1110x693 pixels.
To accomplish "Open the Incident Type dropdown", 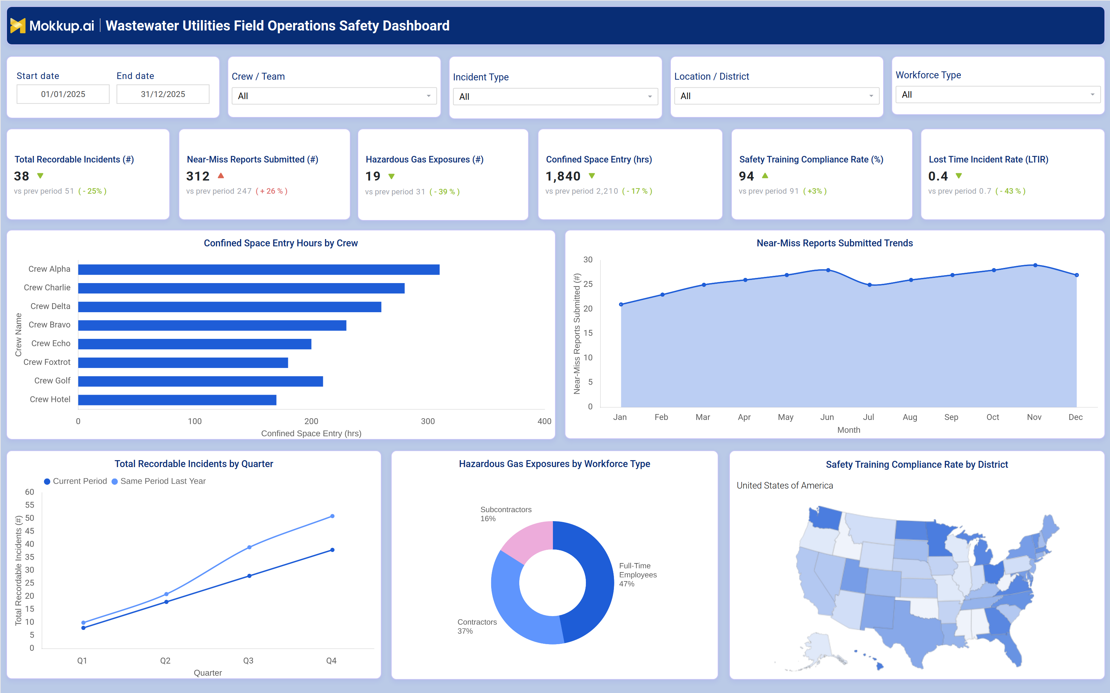I will click(555, 97).
